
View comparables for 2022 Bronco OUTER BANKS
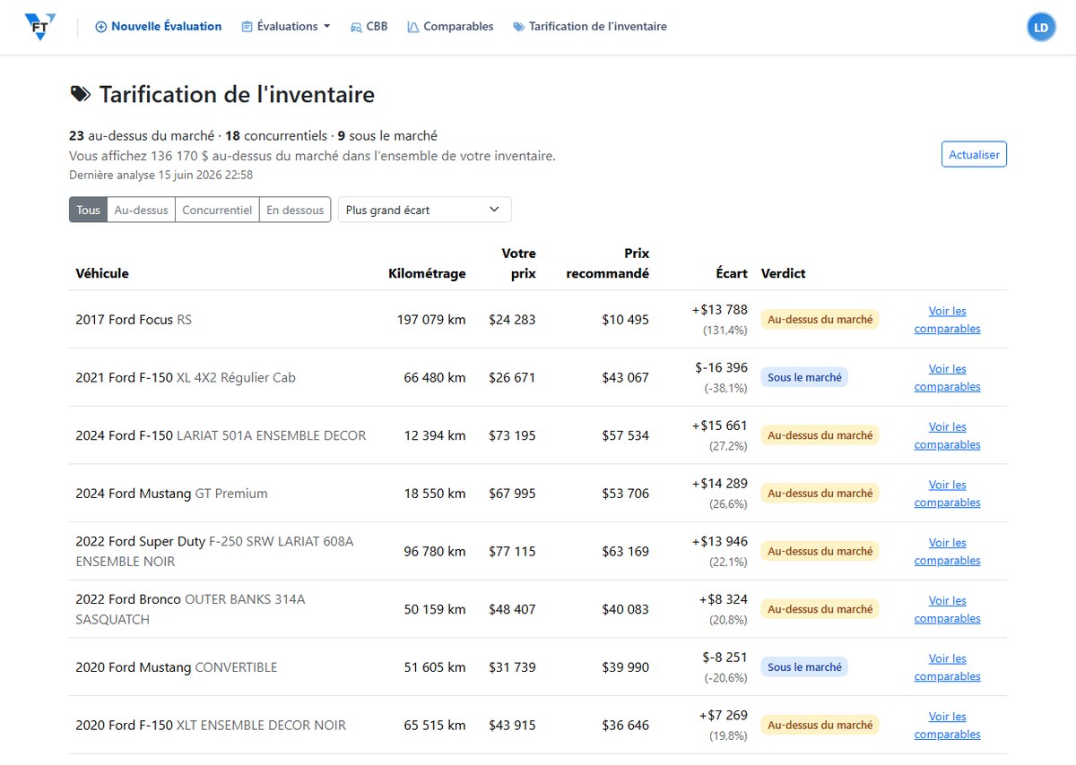click(x=947, y=609)
